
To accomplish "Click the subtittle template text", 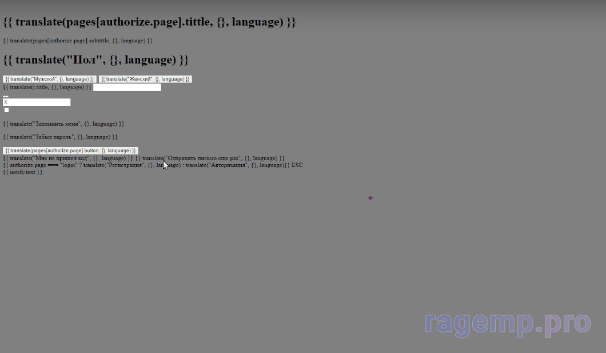I will (78, 41).
